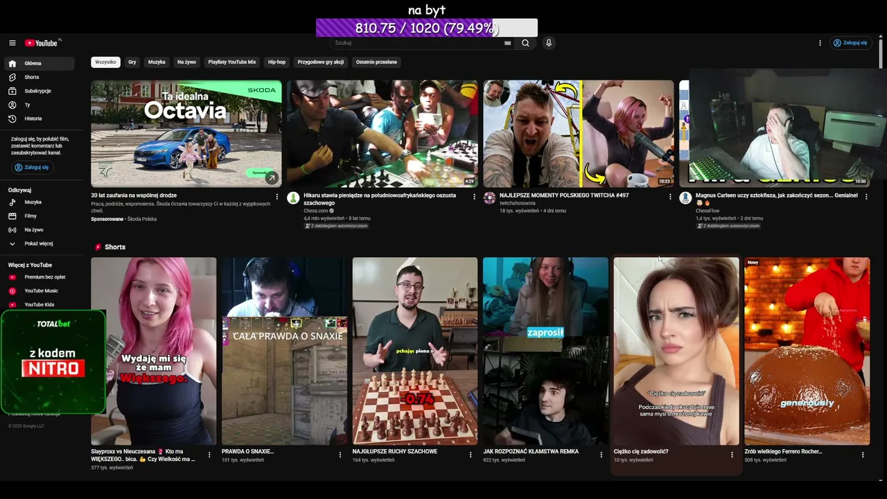Open Muzyka under Odkrywaj
The height and width of the screenshot is (499, 887).
pos(39,202)
